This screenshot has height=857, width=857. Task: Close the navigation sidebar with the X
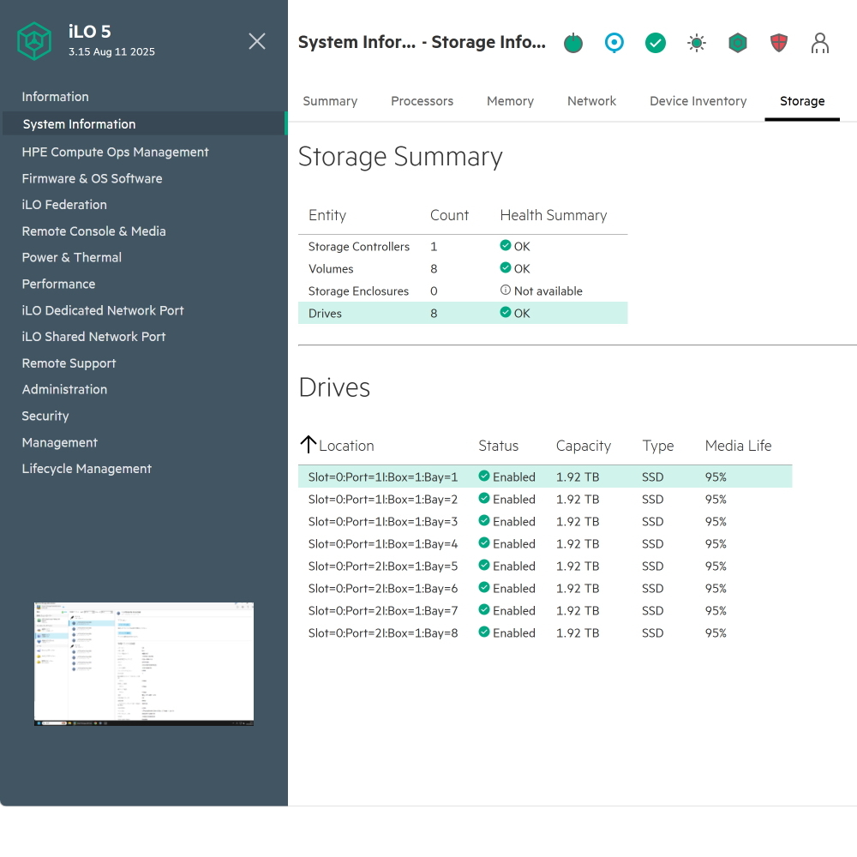click(256, 41)
